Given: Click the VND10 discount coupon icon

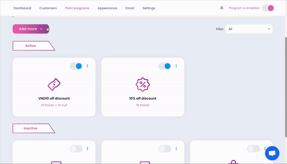Looking at the screenshot, I should [x=54, y=84].
